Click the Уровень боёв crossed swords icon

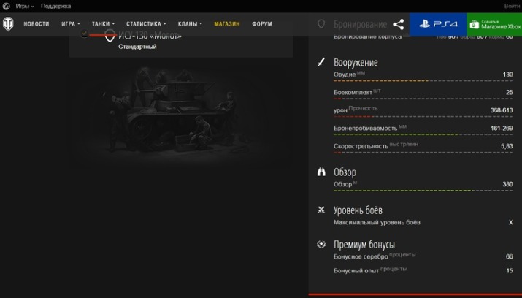321,210
